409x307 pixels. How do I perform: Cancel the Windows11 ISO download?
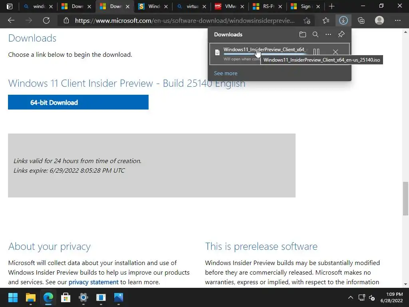point(336,52)
